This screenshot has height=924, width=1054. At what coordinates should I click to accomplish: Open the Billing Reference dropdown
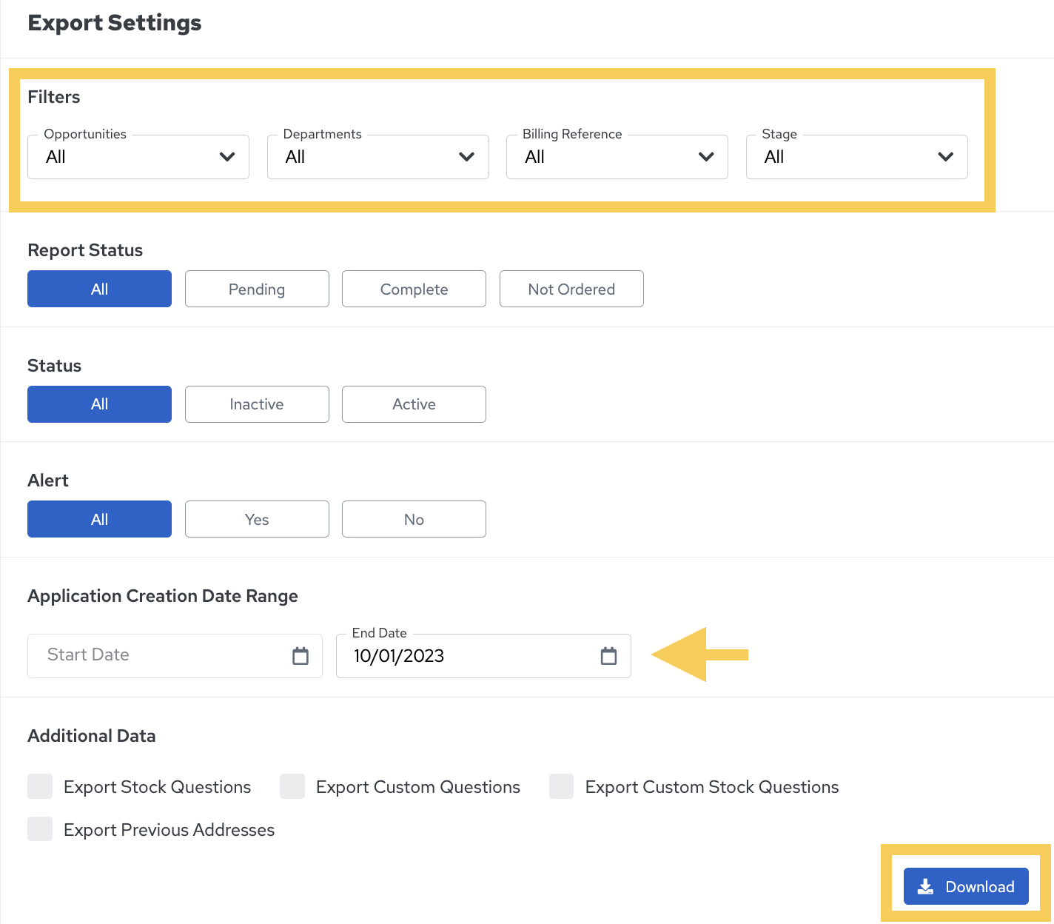coord(617,157)
